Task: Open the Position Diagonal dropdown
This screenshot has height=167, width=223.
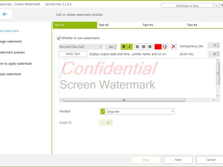Action: click(x=137, y=112)
